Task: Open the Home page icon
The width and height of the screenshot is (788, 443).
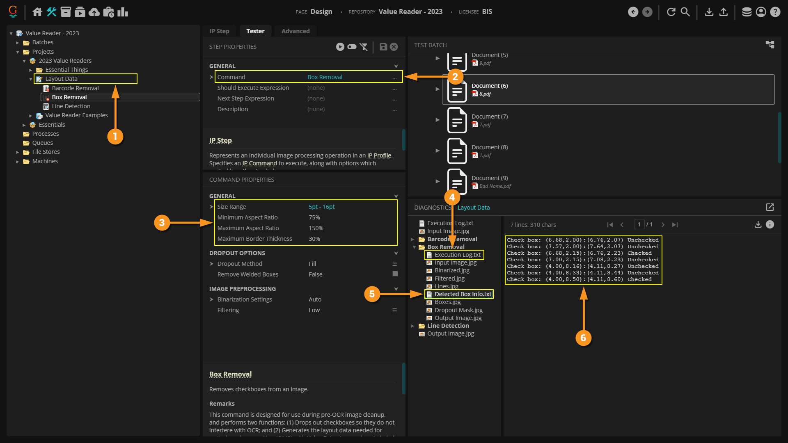Action: [x=37, y=12]
